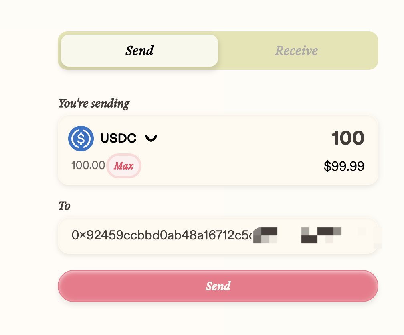Click the recipient address input field
The image size is (404, 335).
coord(218,235)
